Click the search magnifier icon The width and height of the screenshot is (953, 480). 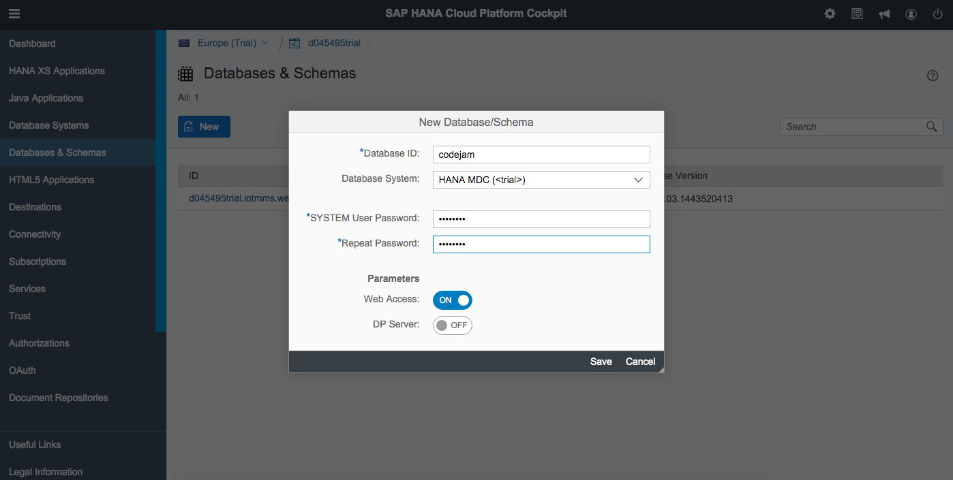pyautogui.click(x=932, y=127)
